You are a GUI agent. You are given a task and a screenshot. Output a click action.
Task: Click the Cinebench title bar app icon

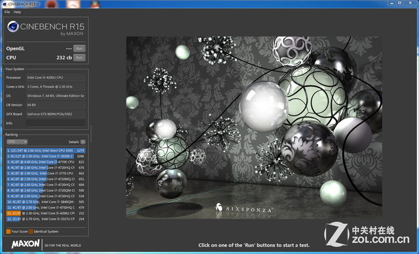(x=5, y=4)
